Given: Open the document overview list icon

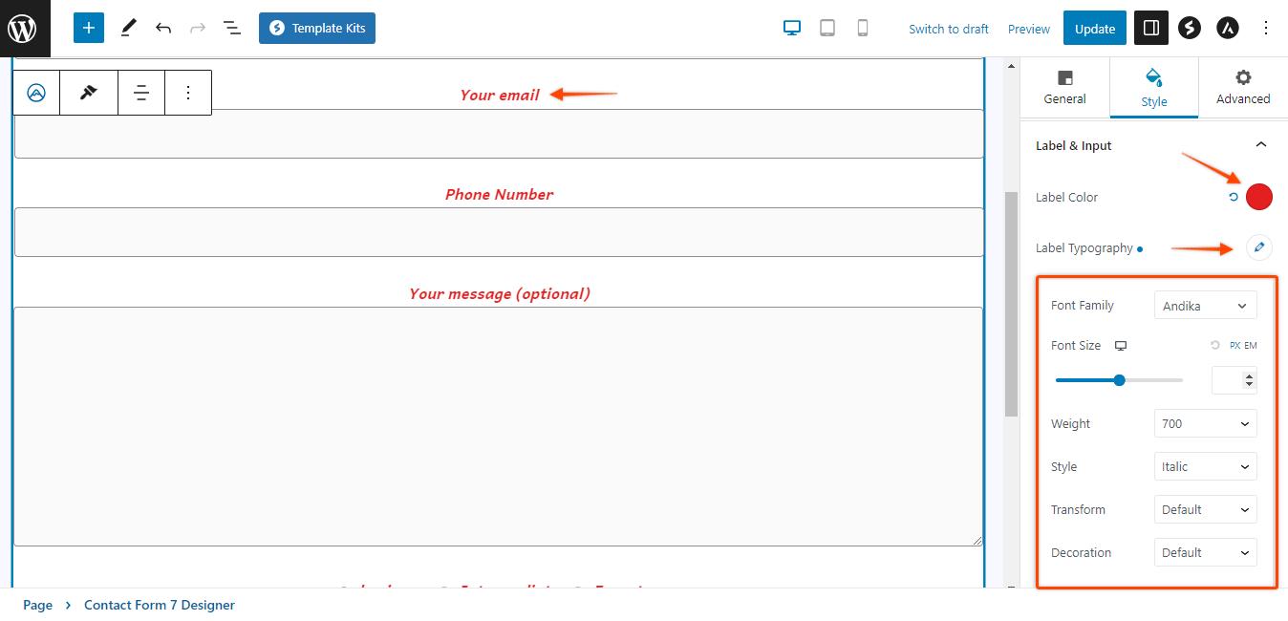Looking at the screenshot, I should (x=232, y=28).
